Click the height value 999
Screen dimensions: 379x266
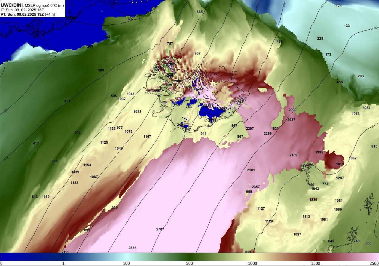point(249,192)
